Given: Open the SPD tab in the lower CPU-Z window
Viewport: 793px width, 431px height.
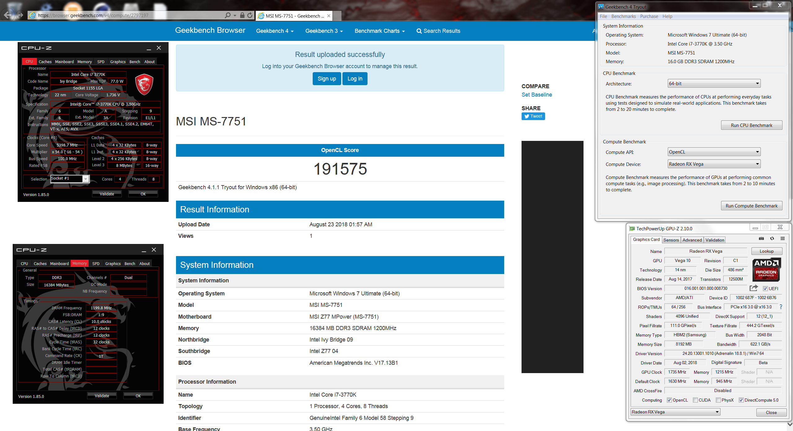Looking at the screenshot, I should [x=96, y=263].
